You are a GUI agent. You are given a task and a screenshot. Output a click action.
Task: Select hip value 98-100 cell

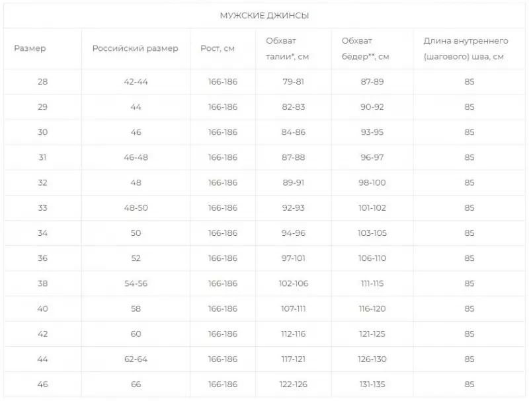point(372,182)
